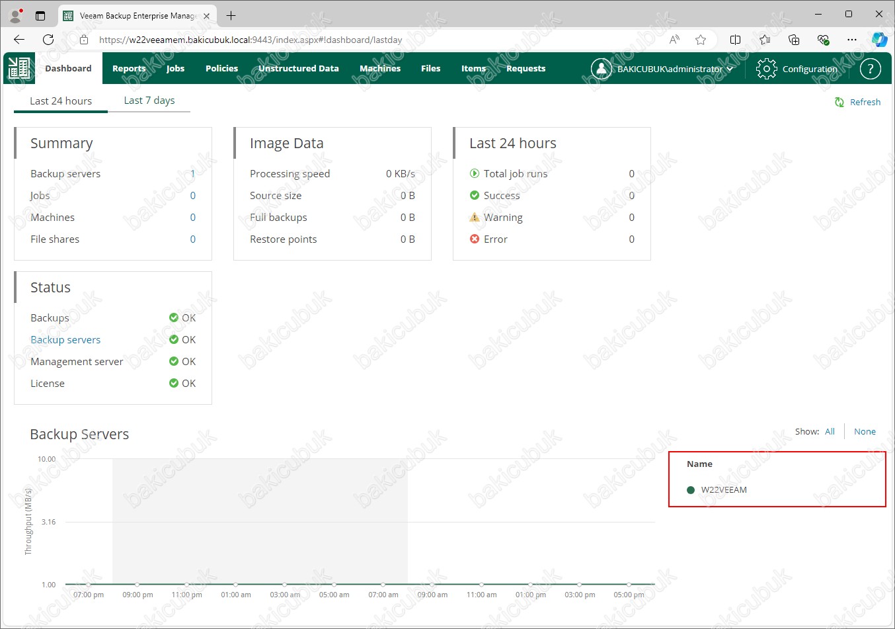Click the chart point at 01:00 pm
Screen dimensions: 895x629
click(530, 584)
